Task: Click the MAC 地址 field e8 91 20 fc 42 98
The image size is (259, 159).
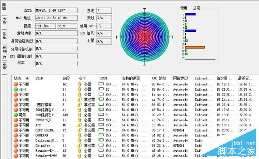Action: [x=56, y=18]
